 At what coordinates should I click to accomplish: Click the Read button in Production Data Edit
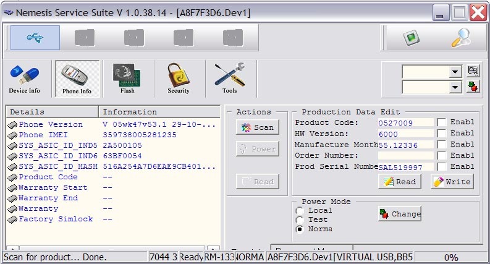(400, 182)
